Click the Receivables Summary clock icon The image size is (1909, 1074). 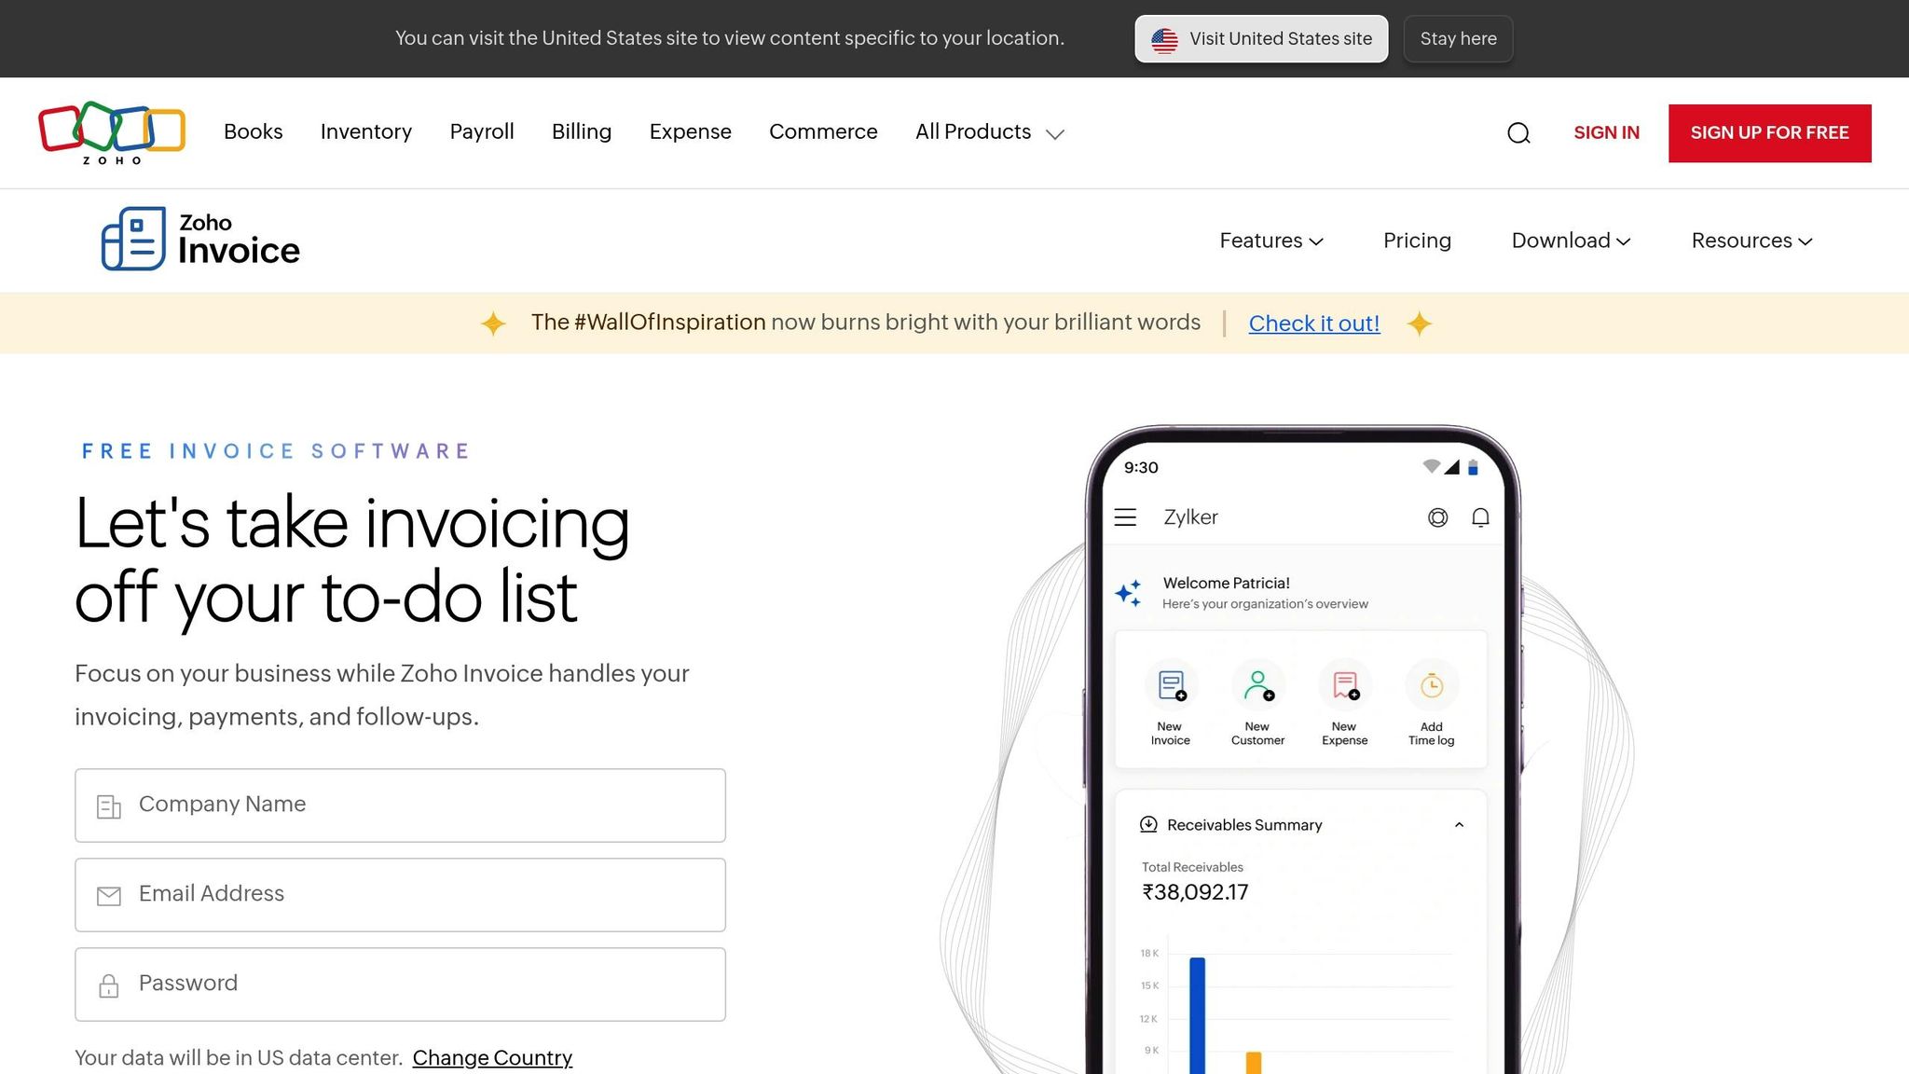click(1148, 824)
